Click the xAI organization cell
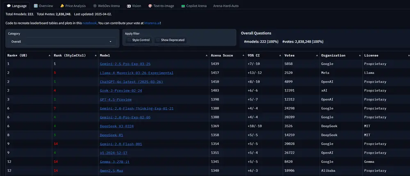This screenshot has height=176, width=410. [341, 91]
